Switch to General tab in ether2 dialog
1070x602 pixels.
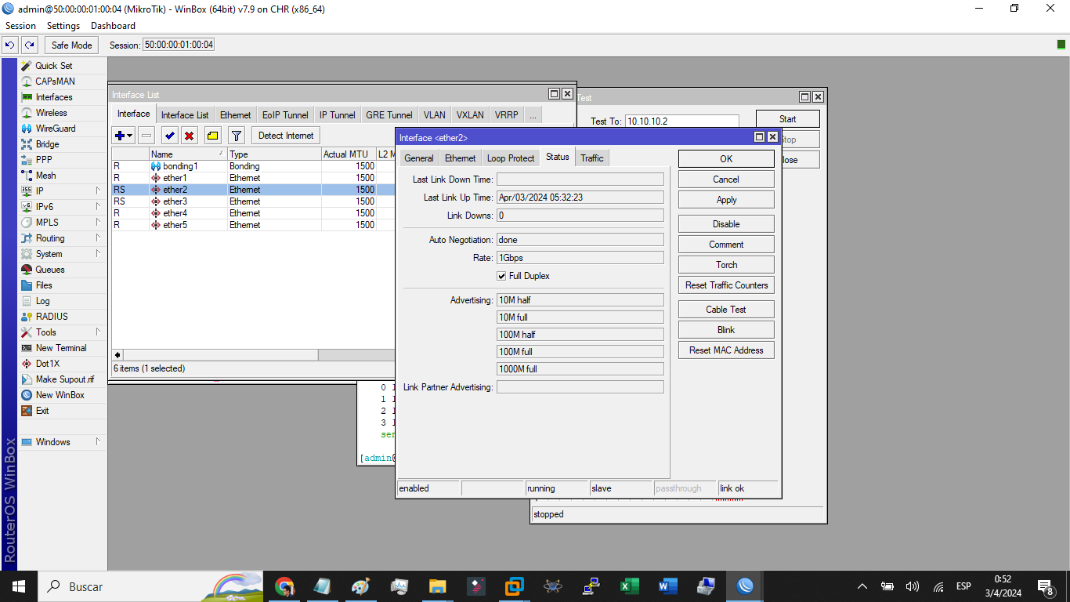419,158
